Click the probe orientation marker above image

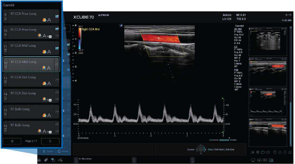121,26
